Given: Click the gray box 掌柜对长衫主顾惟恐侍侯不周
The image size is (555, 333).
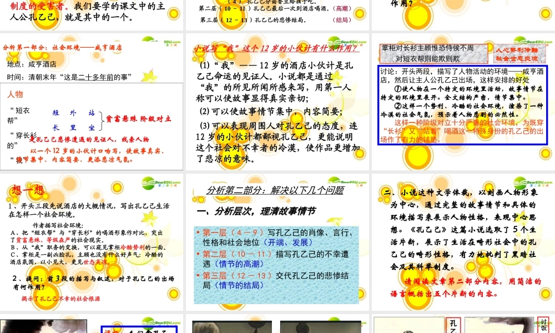Looking at the screenshot, I should click(x=433, y=53).
